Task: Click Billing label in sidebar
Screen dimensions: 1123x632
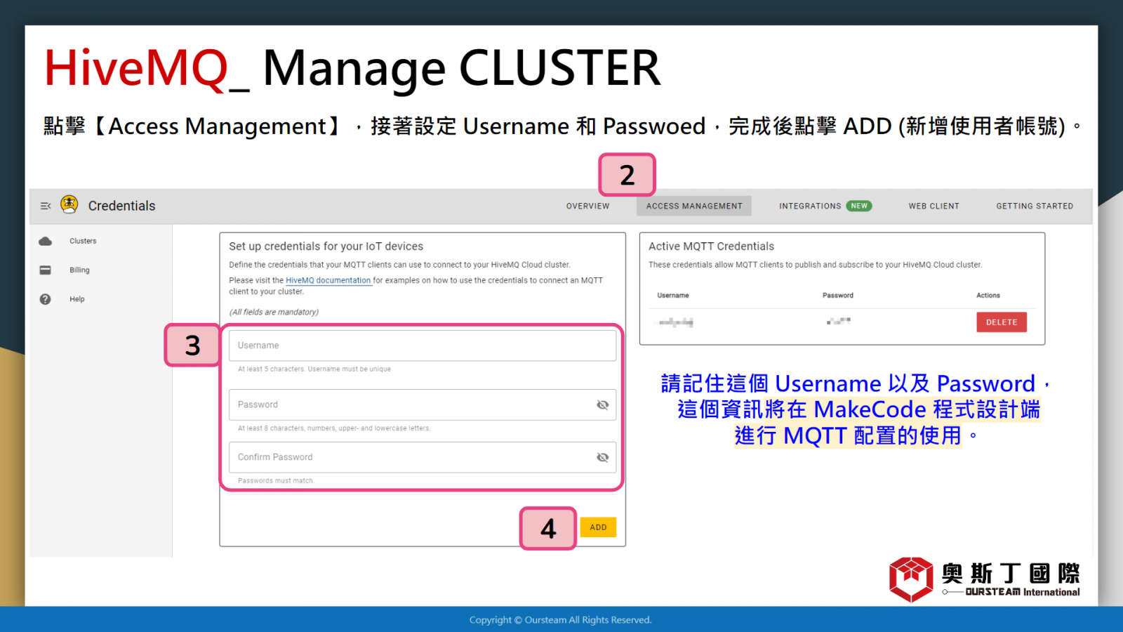Action: 79,270
